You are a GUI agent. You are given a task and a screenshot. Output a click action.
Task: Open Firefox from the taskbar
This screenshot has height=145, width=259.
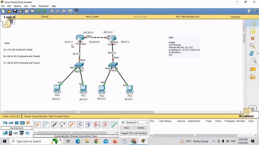(115, 141)
